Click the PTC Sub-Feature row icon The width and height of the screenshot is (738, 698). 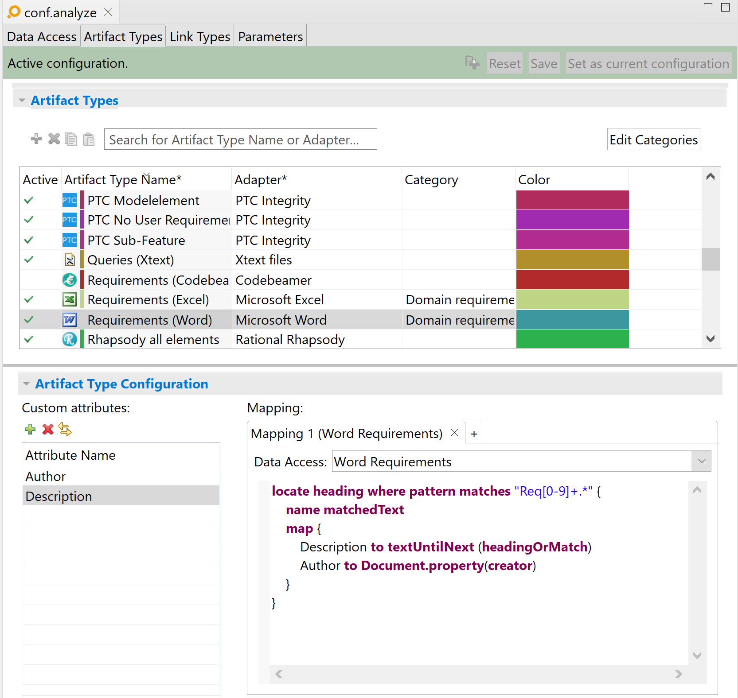click(69, 240)
